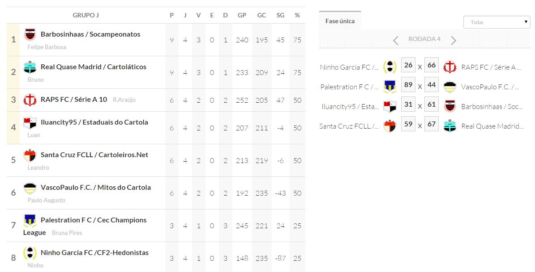Click Palestration crest in match results
This screenshot has width=535, height=272.
390,87
